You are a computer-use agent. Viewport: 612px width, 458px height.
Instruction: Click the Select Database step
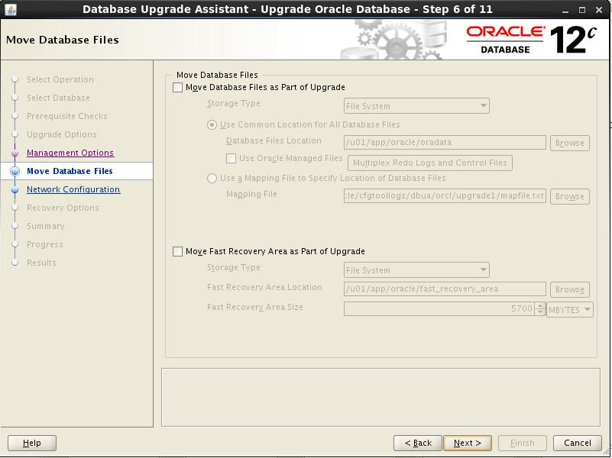[x=58, y=98]
